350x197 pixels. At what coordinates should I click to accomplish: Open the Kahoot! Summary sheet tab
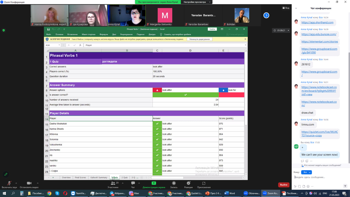[x=99, y=178]
